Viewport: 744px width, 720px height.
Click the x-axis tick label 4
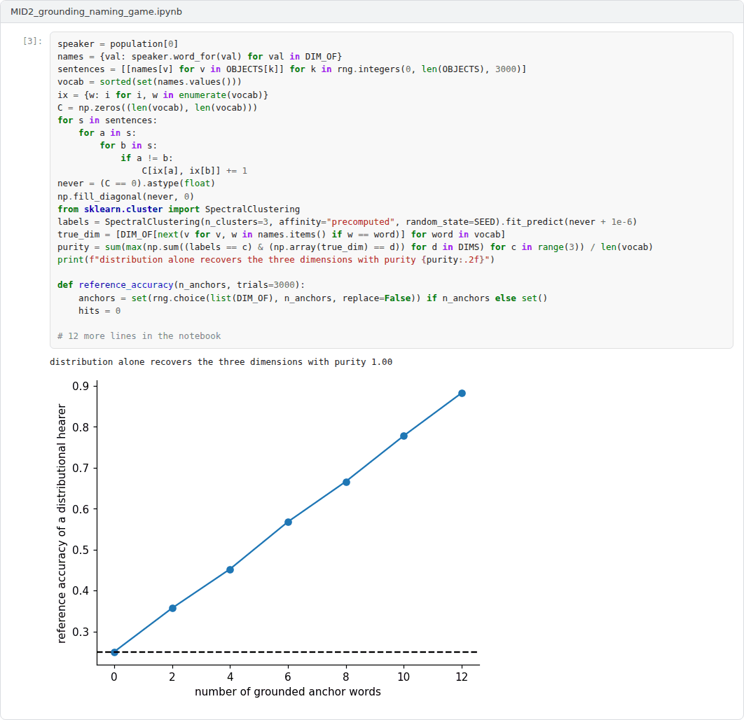point(230,677)
